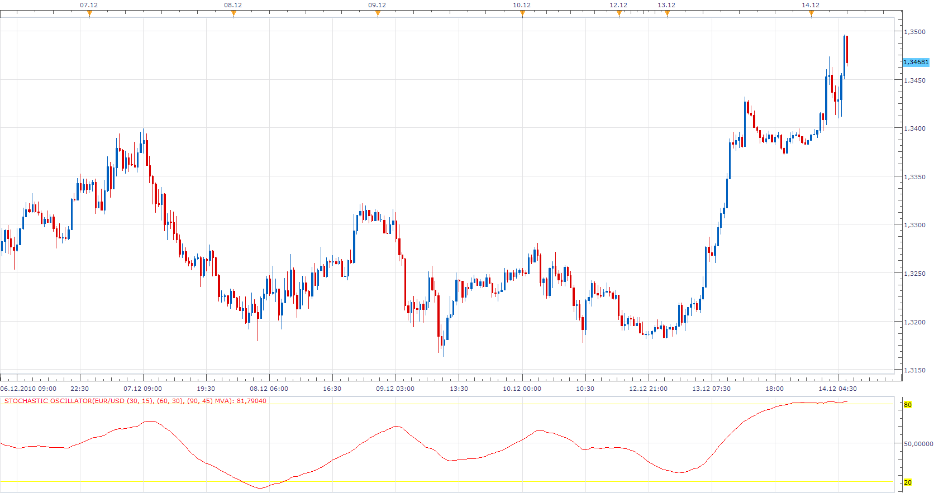Click the 13:30 time axis label
This screenshot has width=934, height=493.
coord(459,389)
